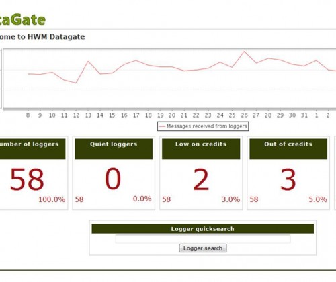Click the 58 total in Out of credits card
Viewport: 336px width, 282px height.
(x=254, y=199)
